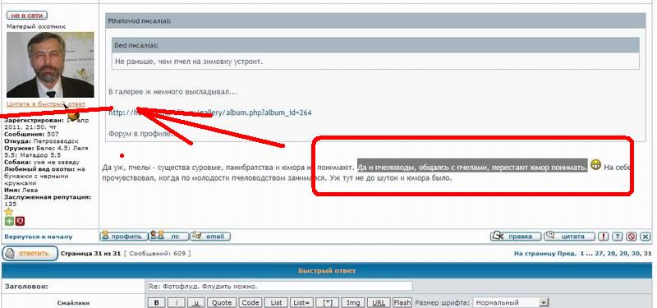657x308 pixels.
Task: Click the red minus reputation icon
Action: tap(20, 221)
